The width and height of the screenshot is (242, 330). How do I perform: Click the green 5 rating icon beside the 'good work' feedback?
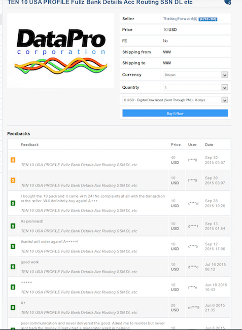click(13, 267)
